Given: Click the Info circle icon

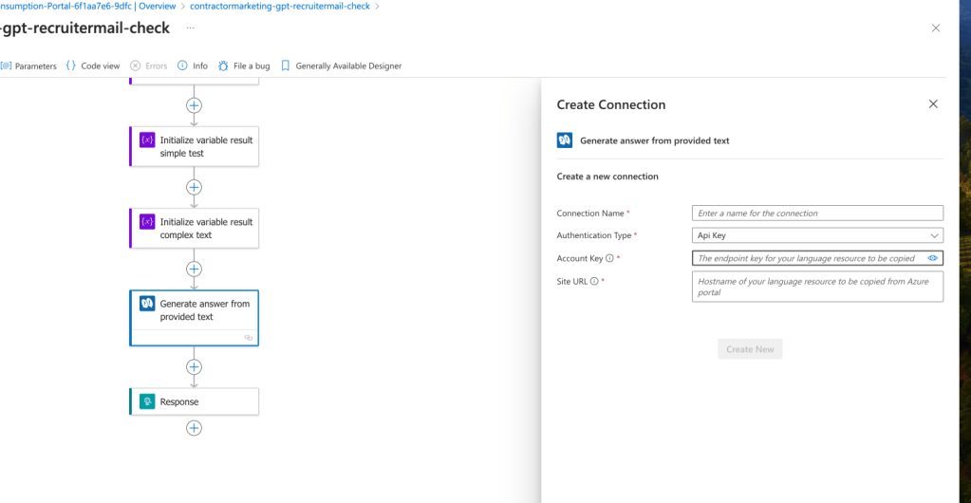Looking at the screenshot, I should pyautogui.click(x=182, y=65).
